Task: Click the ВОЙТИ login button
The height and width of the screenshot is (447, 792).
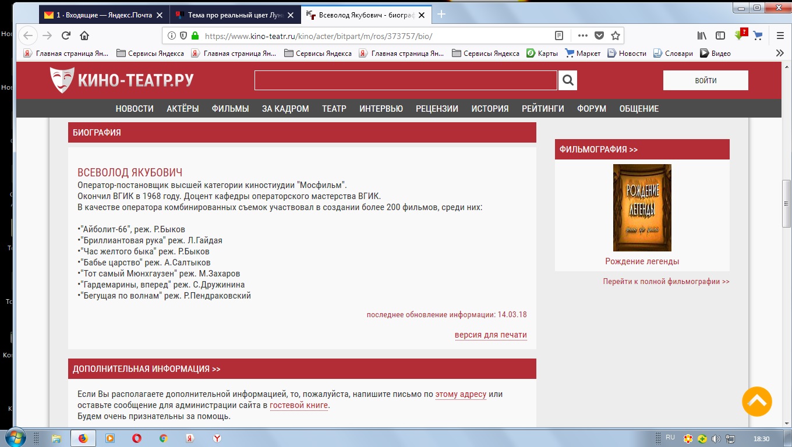Action: pyautogui.click(x=706, y=80)
